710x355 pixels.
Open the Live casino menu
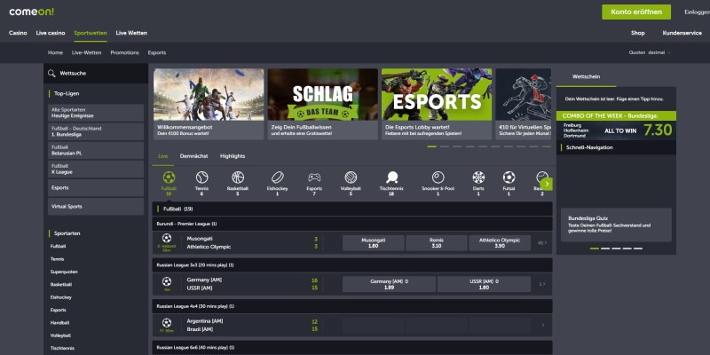pyautogui.click(x=51, y=33)
